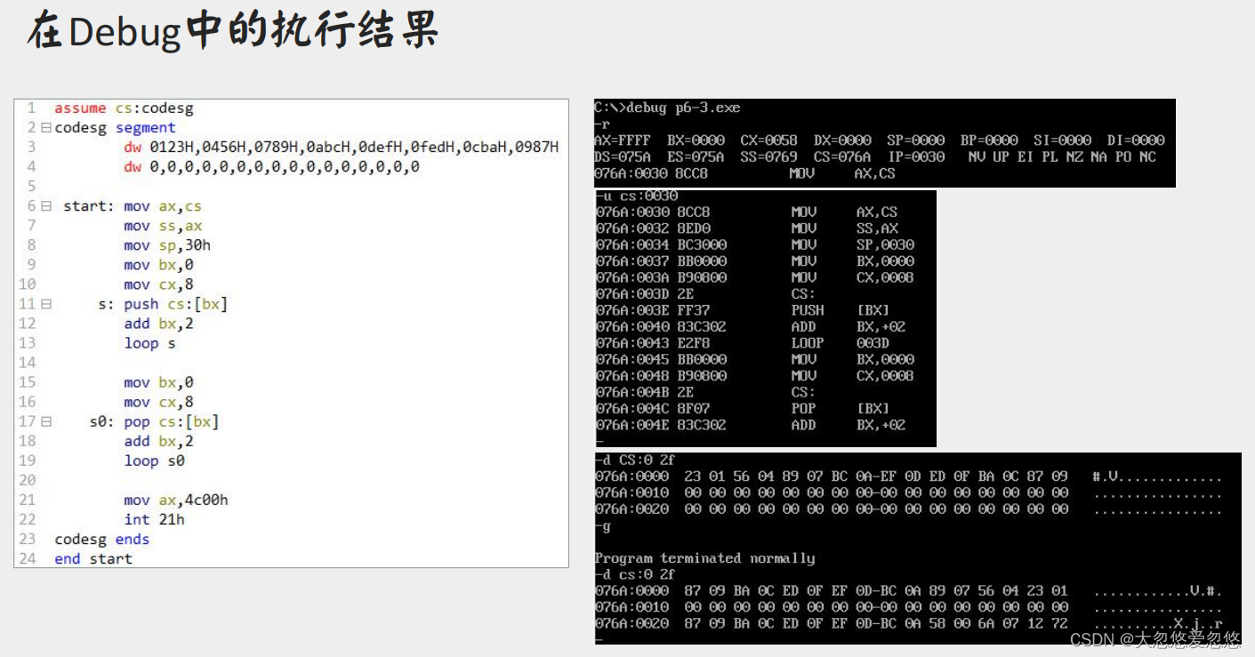Click register value CX=0058

769,140
